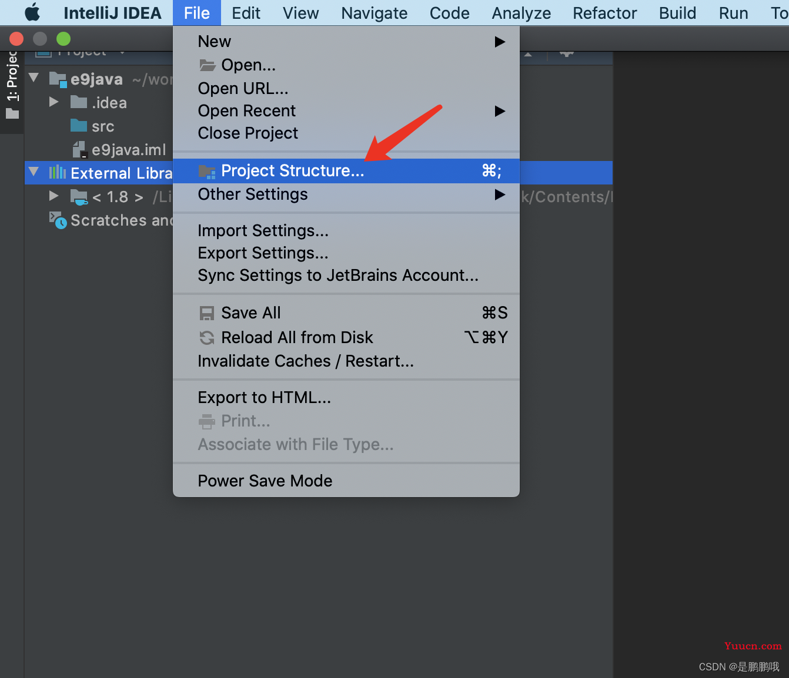The height and width of the screenshot is (678, 789).
Task: Open the Refactor menu
Action: pos(604,13)
